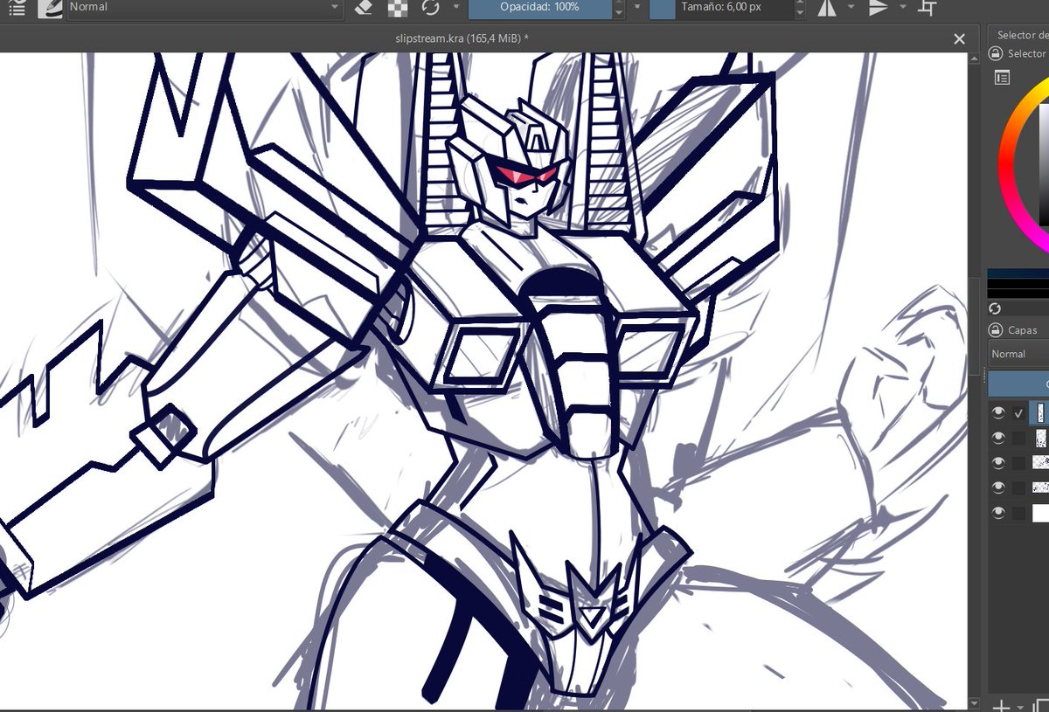Click the Capas docker title
1049x712 pixels.
point(1022,330)
